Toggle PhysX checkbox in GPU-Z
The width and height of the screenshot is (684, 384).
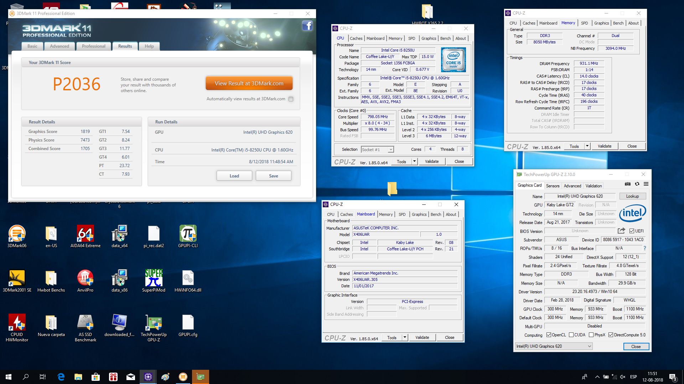point(591,335)
